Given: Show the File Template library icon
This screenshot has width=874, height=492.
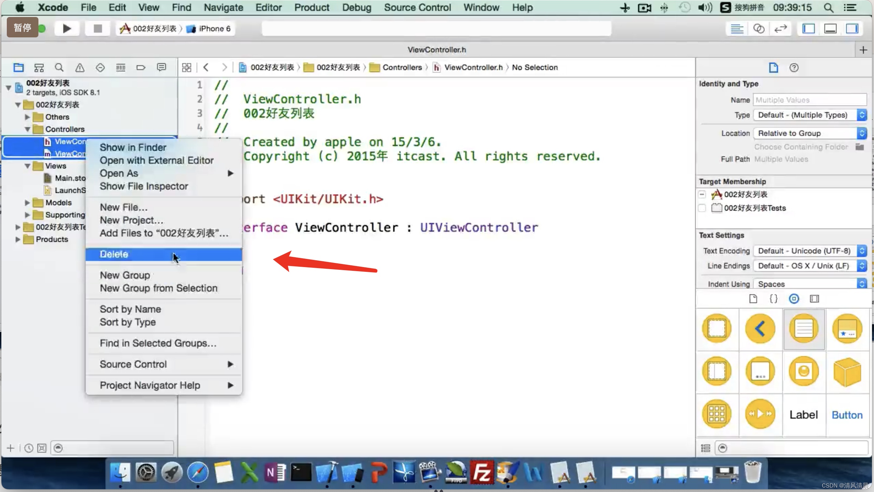Looking at the screenshot, I should [753, 299].
